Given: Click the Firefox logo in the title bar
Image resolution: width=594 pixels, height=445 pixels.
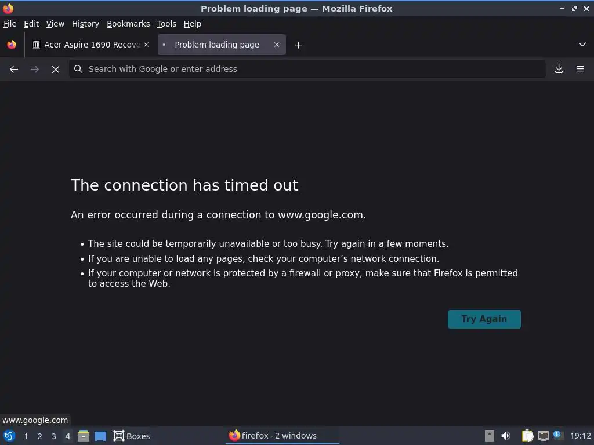Looking at the screenshot, I should coord(8,8).
